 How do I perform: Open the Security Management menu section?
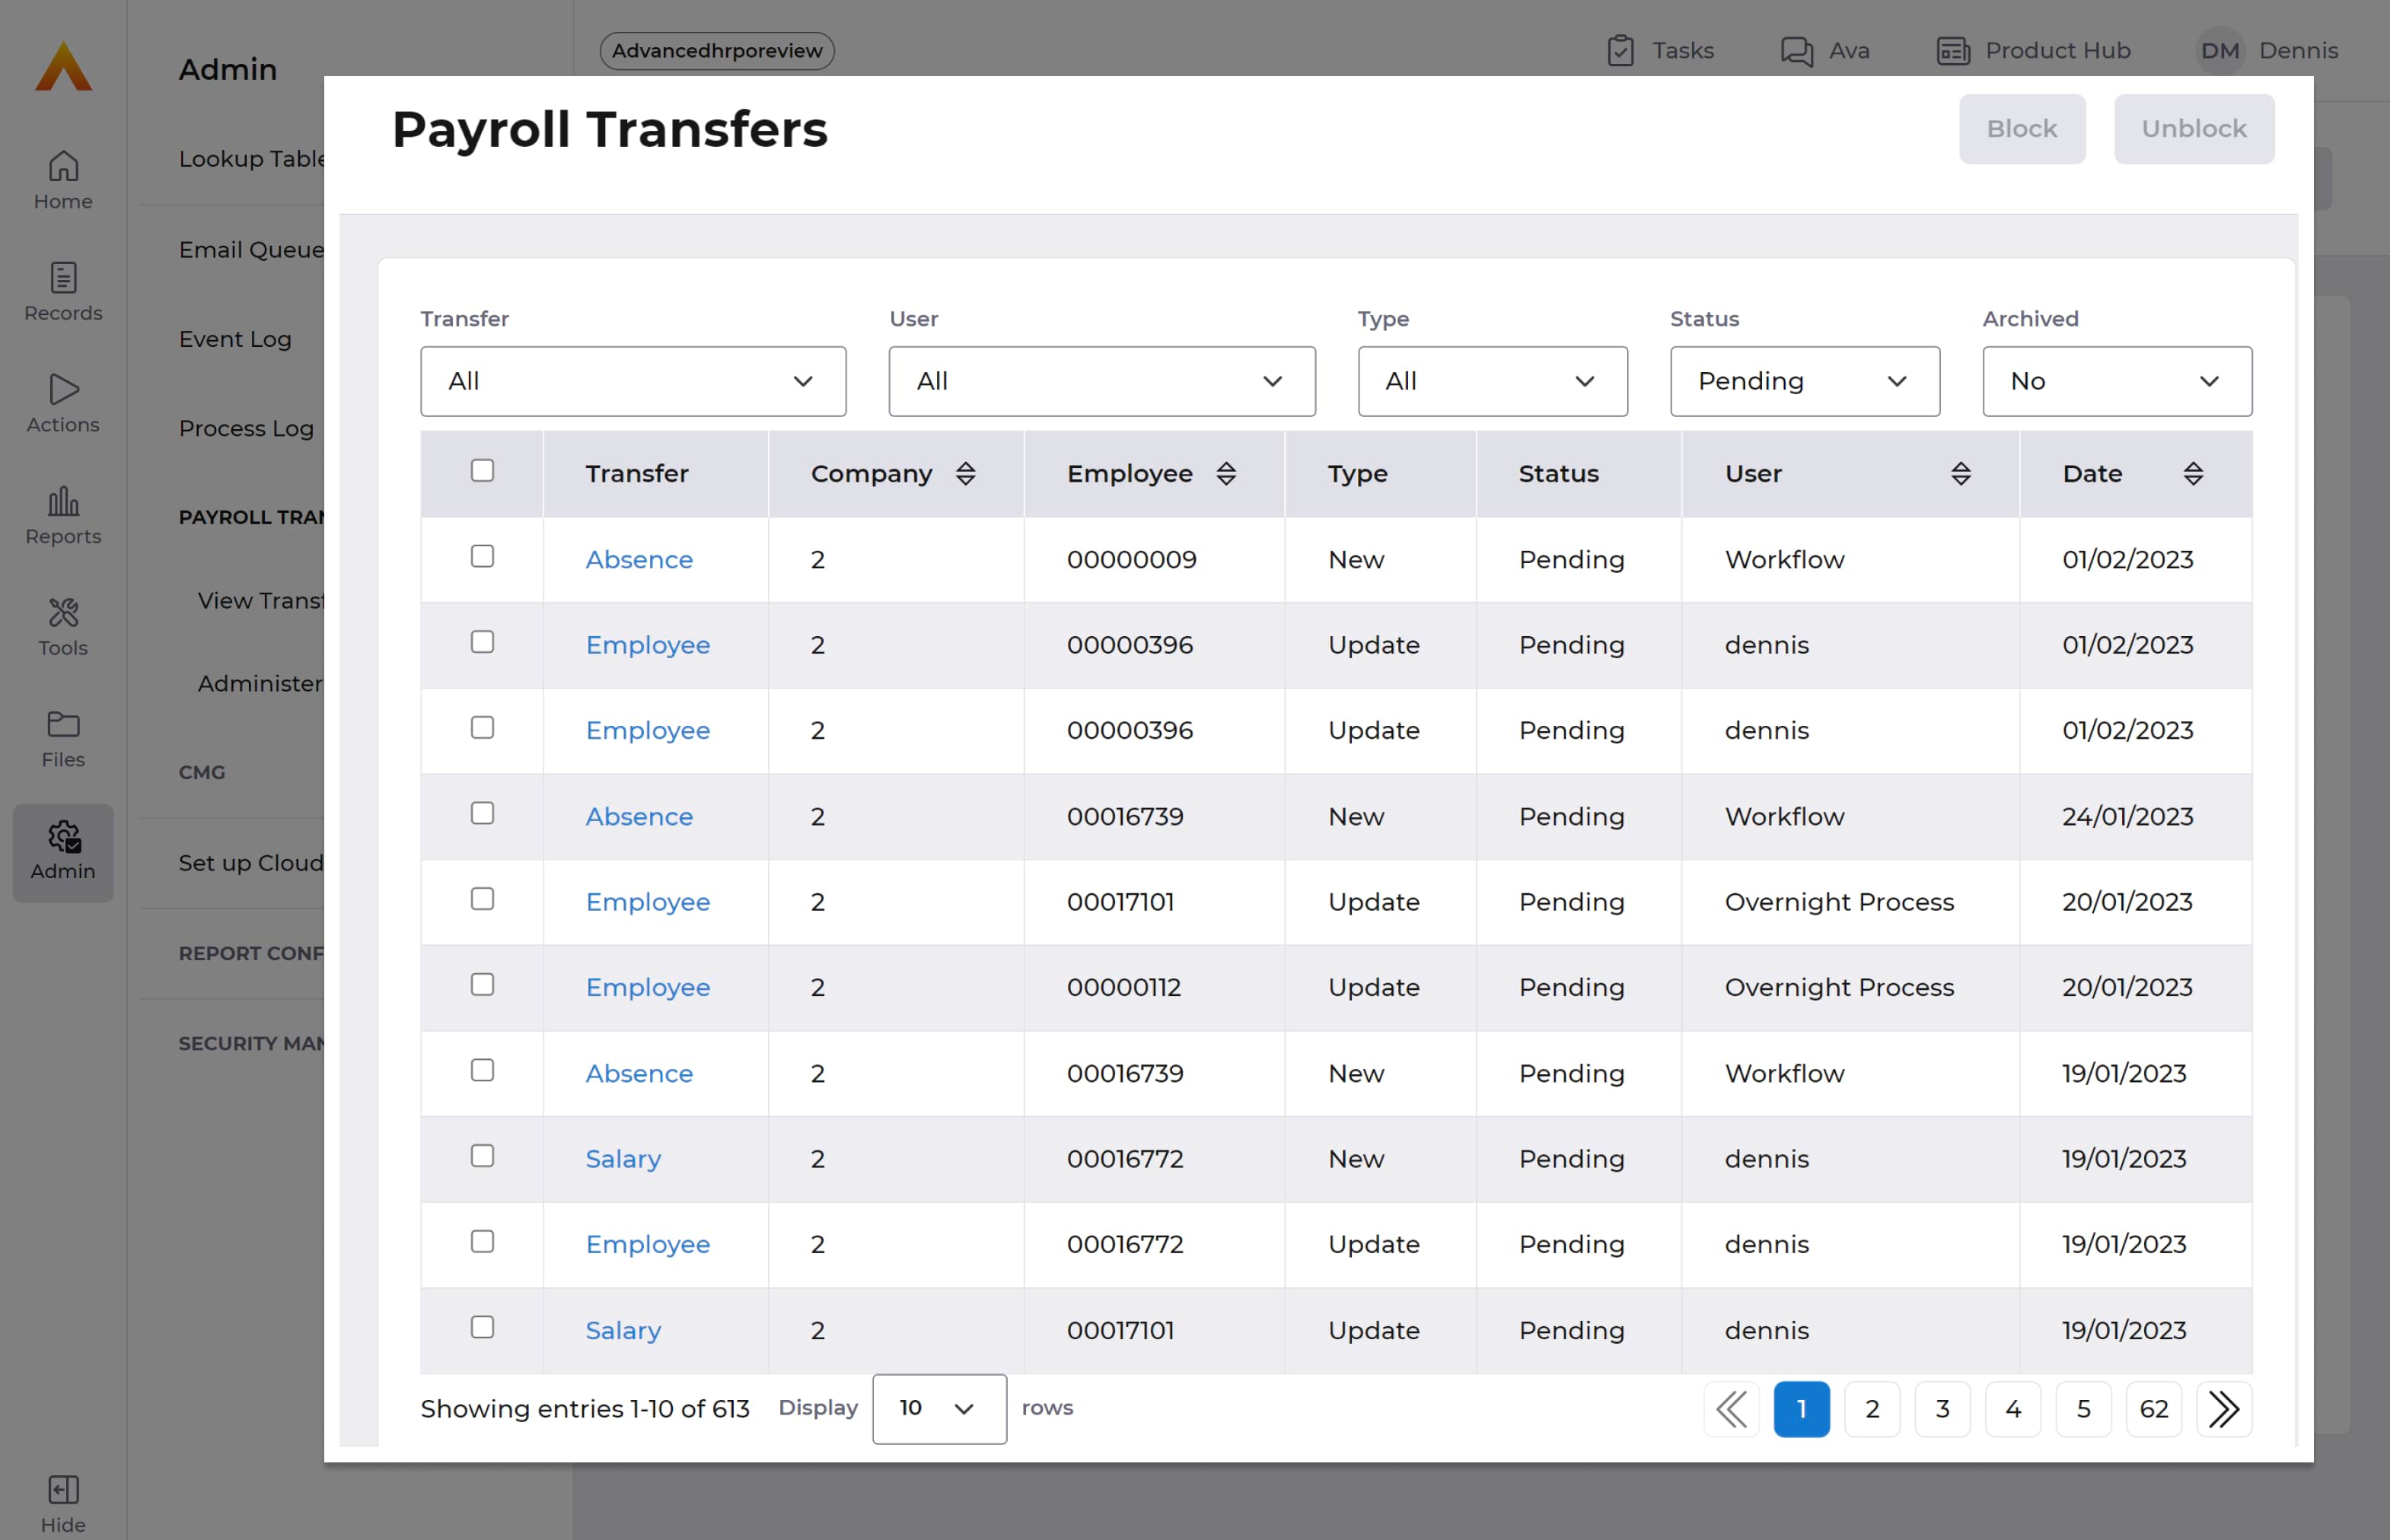click(251, 1043)
